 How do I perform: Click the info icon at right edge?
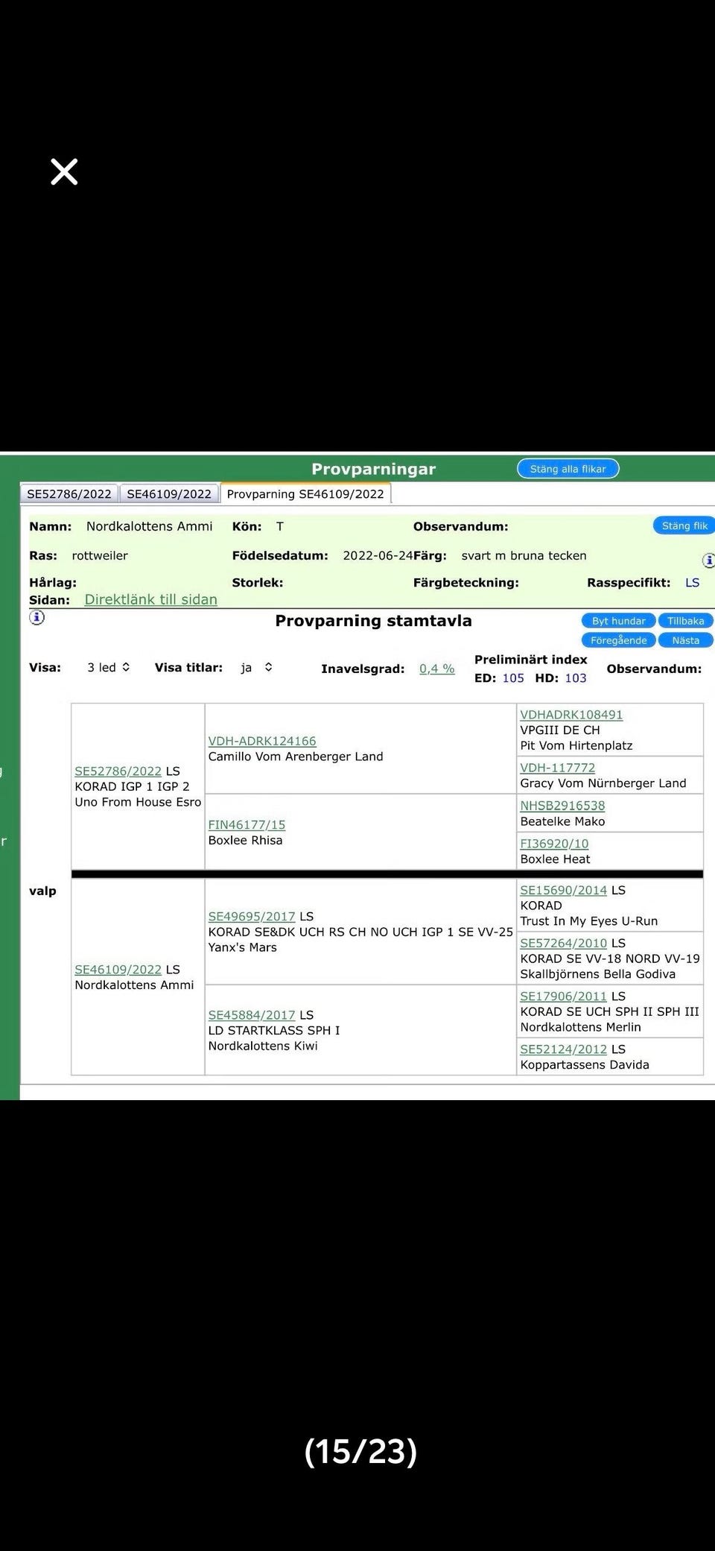tap(708, 560)
